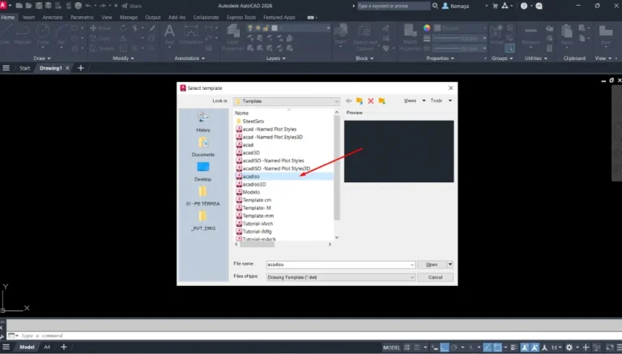Open the Views dropdown in the dialog
622x354 pixels.
pos(414,100)
